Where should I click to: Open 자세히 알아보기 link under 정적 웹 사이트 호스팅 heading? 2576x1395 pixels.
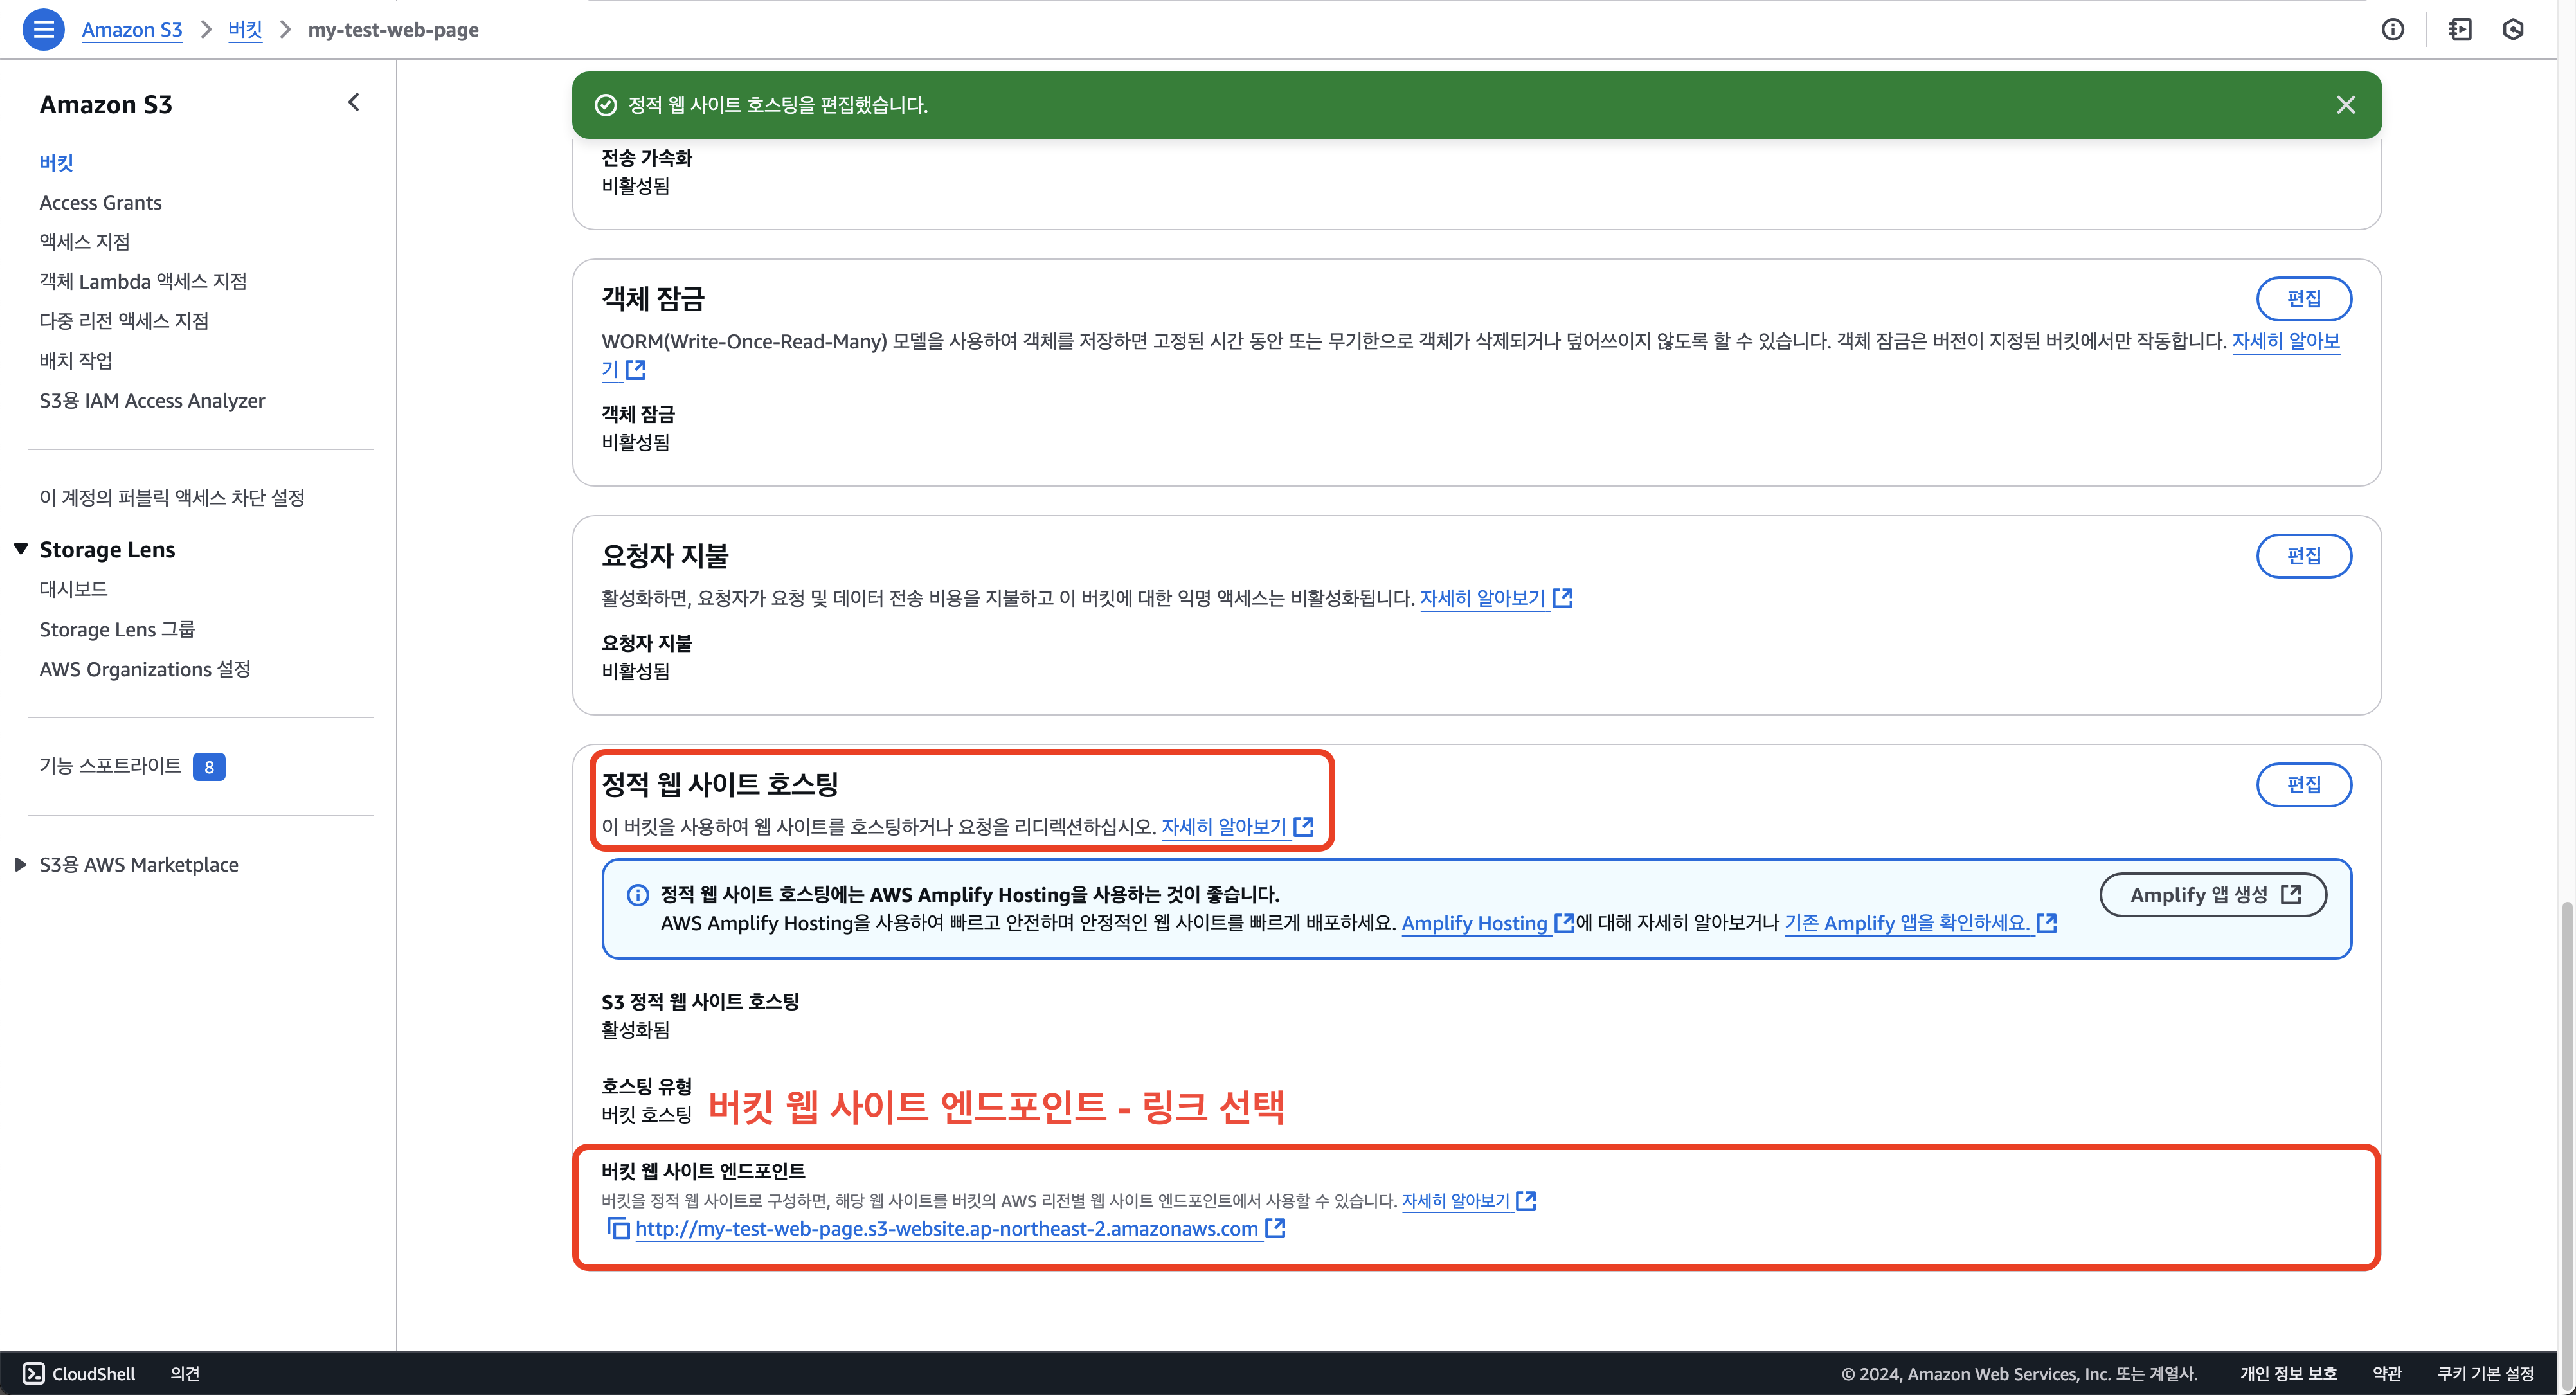[x=1237, y=827]
